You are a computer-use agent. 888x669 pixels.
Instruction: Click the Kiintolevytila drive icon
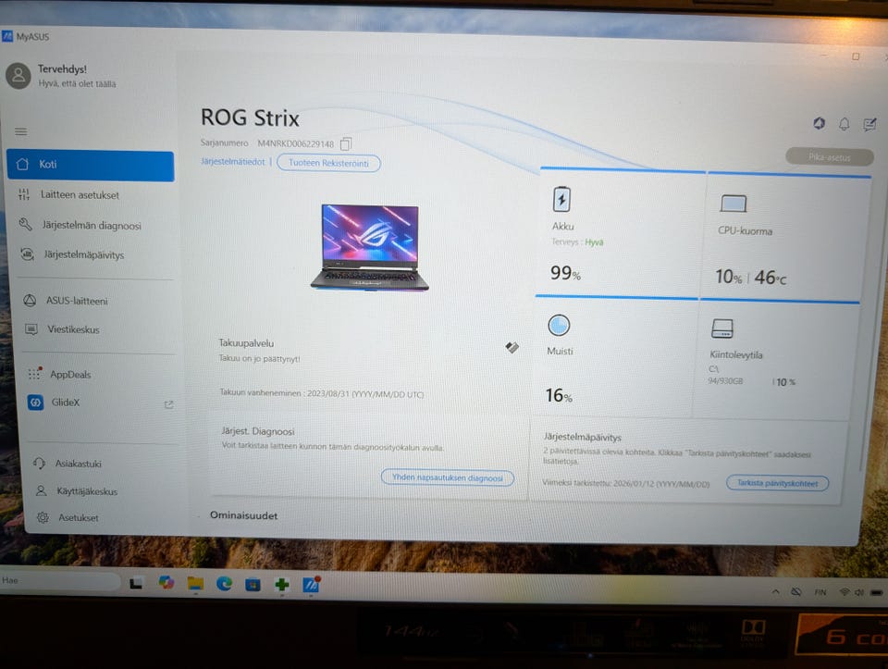click(x=722, y=328)
